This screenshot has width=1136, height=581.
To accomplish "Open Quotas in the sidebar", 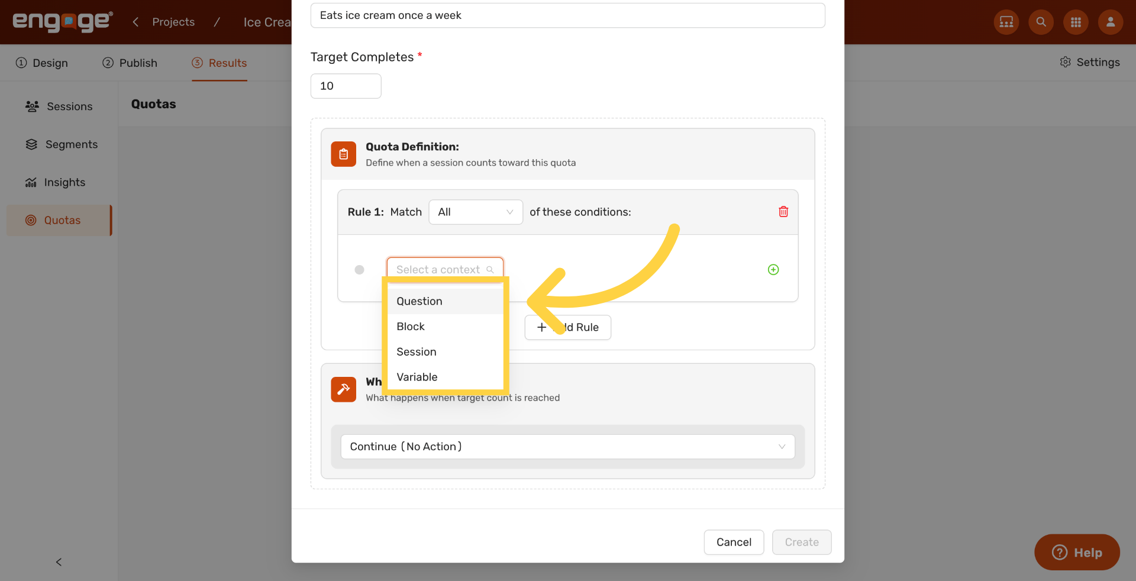I will click(59, 220).
